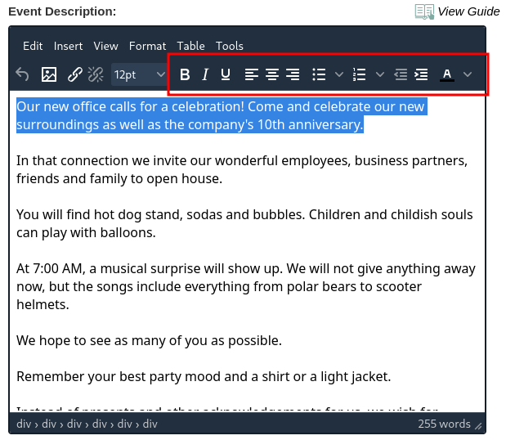Increase indent of selected text
The height and width of the screenshot is (440, 506).
pos(422,74)
